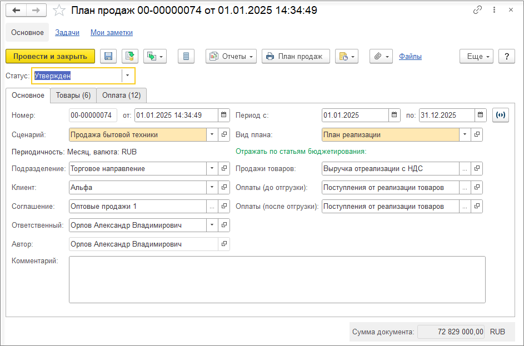The image size is (524, 346).
Task: Choose Оплаты (до отгрузки) article via ellipsis
Action: pos(465,187)
